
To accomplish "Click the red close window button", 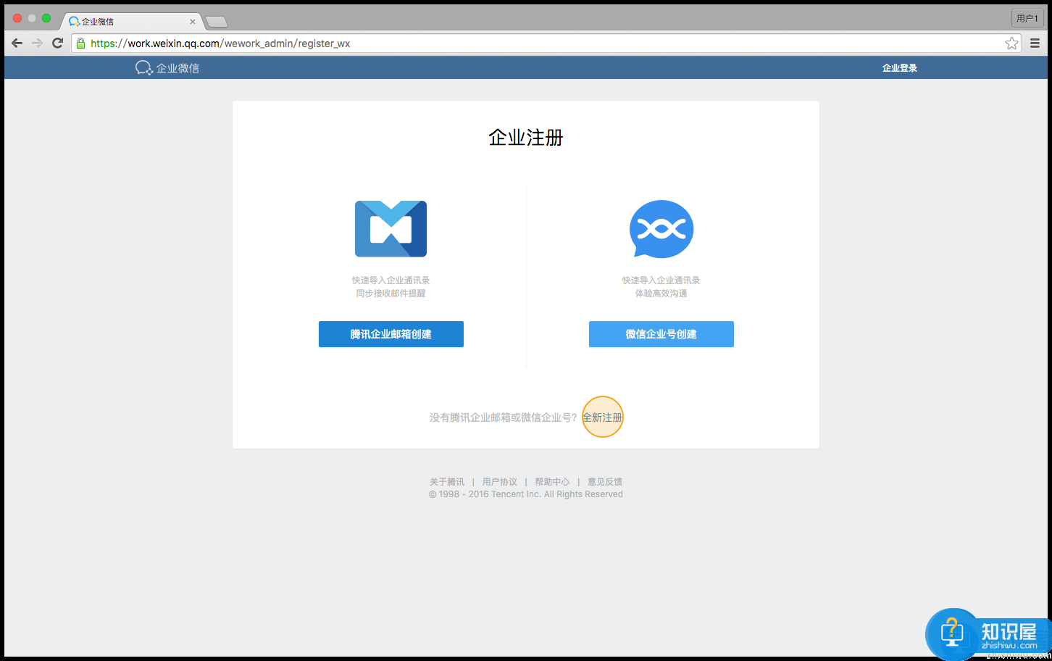I will (x=17, y=18).
